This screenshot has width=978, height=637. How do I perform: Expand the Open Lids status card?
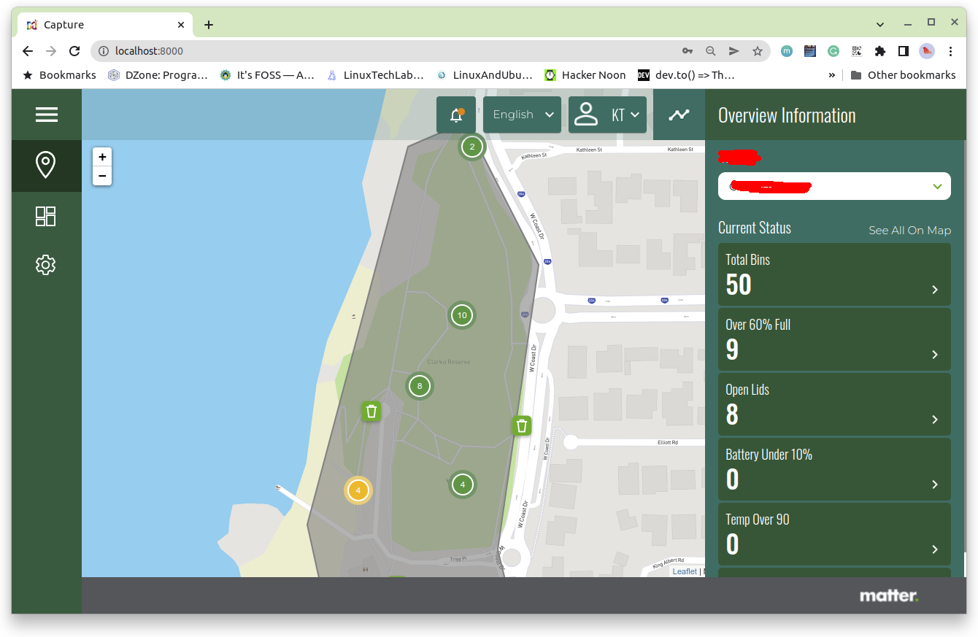(834, 404)
